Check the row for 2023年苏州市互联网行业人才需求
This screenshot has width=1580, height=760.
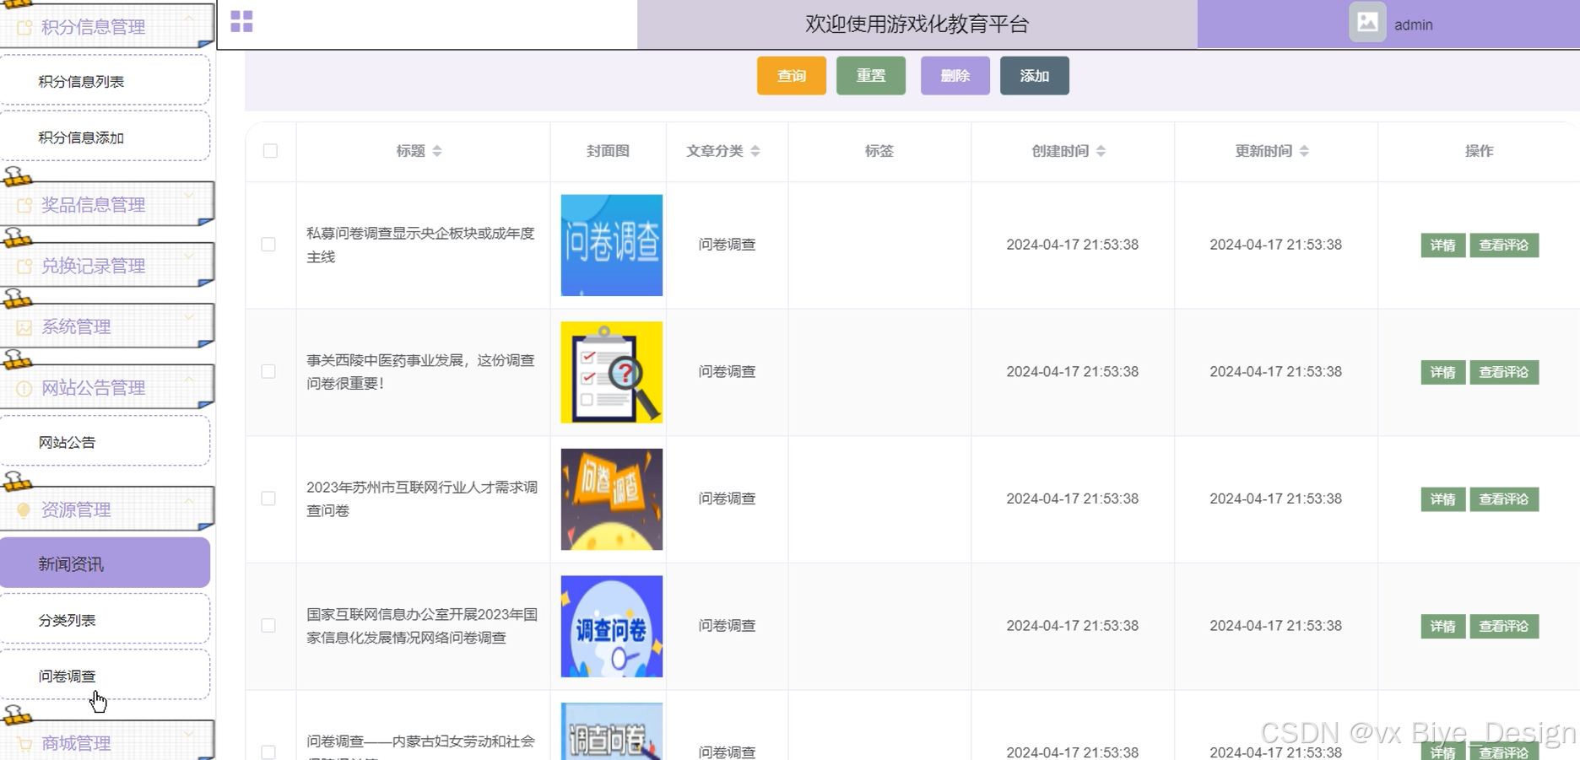(x=268, y=499)
